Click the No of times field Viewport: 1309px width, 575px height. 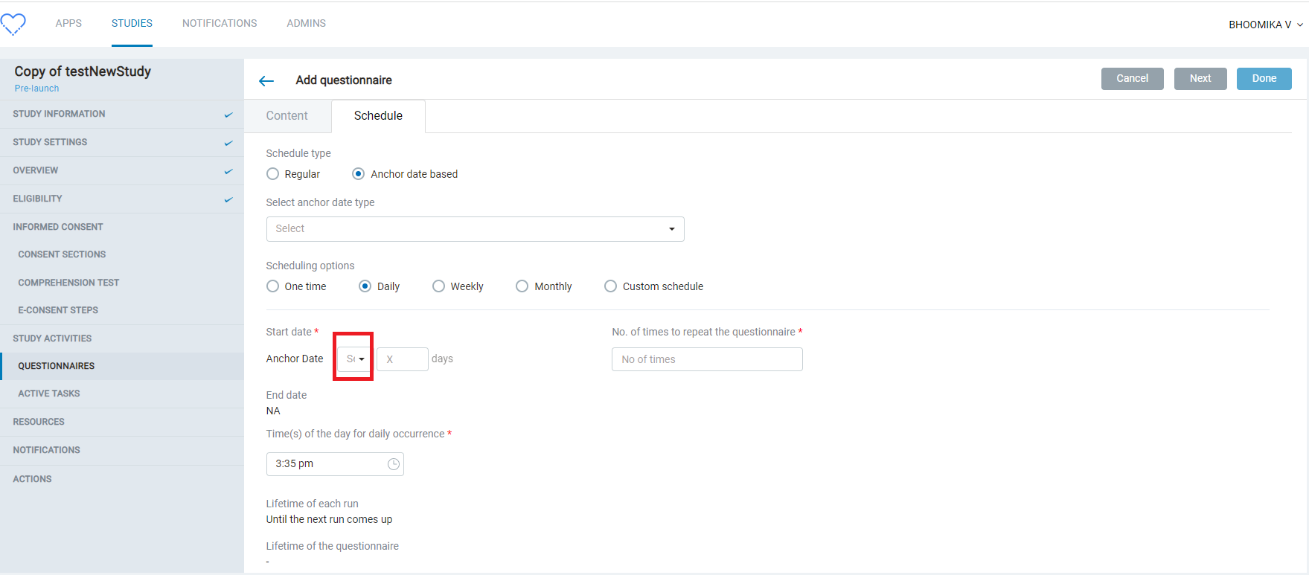tap(707, 359)
